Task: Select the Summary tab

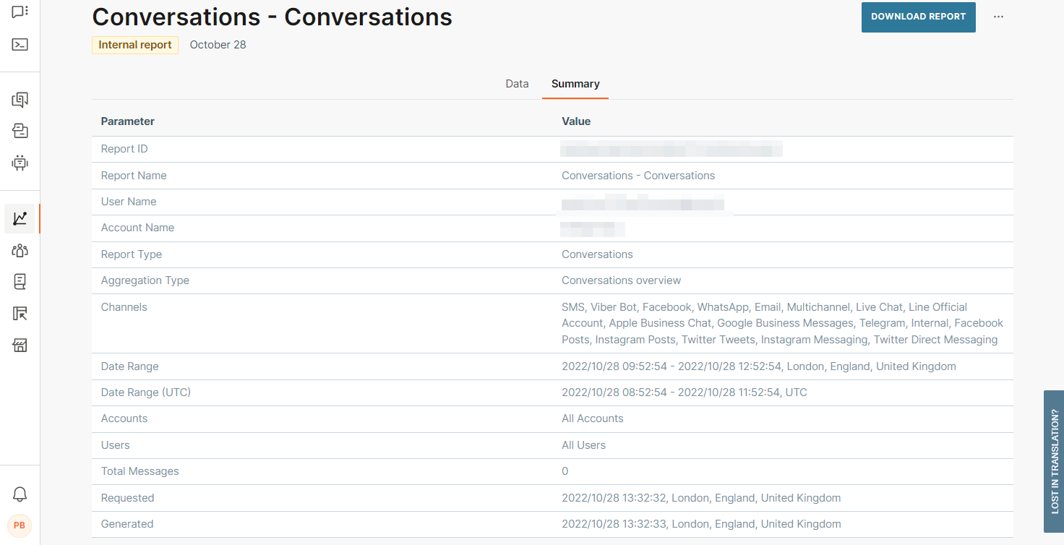Action: pos(575,84)
